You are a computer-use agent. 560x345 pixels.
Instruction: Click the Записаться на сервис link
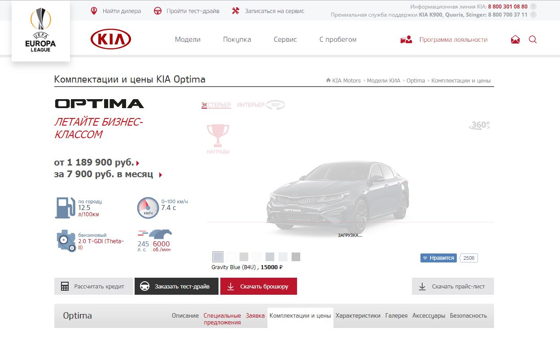pos(275,11)
